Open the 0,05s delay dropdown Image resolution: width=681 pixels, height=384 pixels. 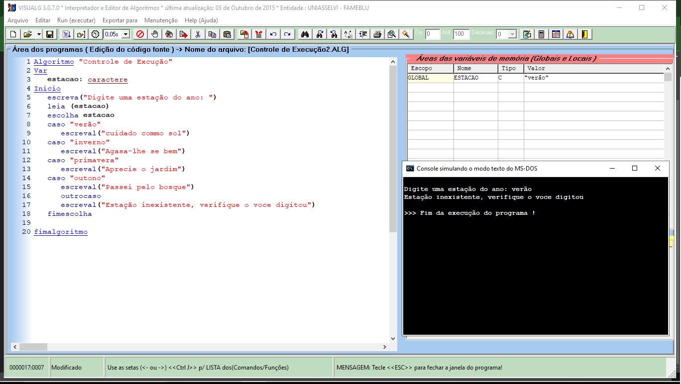tap(125, 34)
